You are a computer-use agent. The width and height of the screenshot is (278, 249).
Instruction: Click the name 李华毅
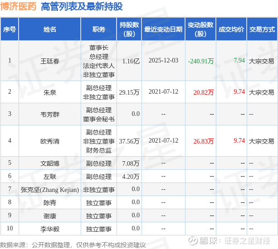pyautogui.click(x=50, y=229)
